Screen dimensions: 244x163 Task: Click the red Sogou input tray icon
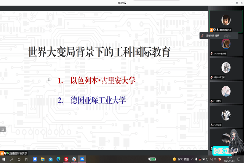point(220,159)
